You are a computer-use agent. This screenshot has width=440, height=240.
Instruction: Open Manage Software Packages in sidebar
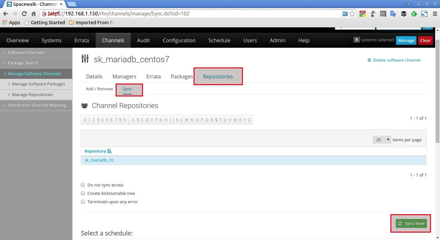[x=39, y=84]
